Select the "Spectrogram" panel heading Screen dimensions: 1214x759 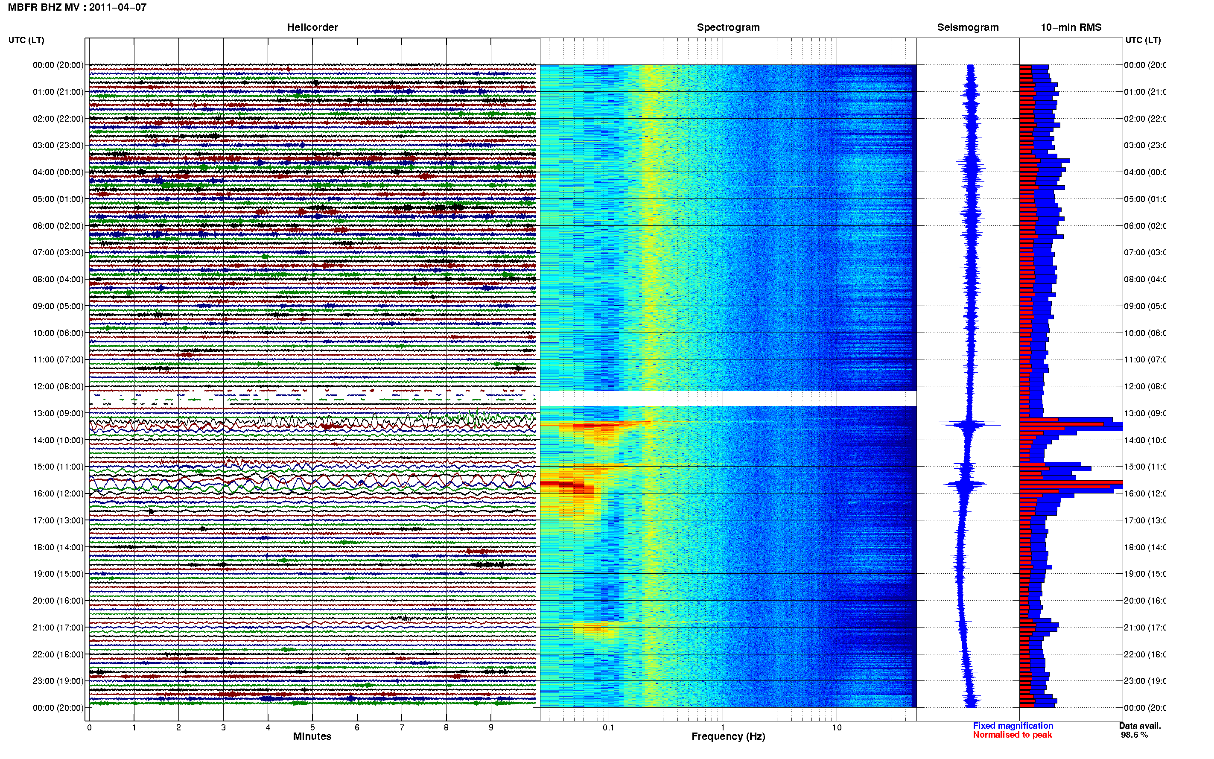728,28
